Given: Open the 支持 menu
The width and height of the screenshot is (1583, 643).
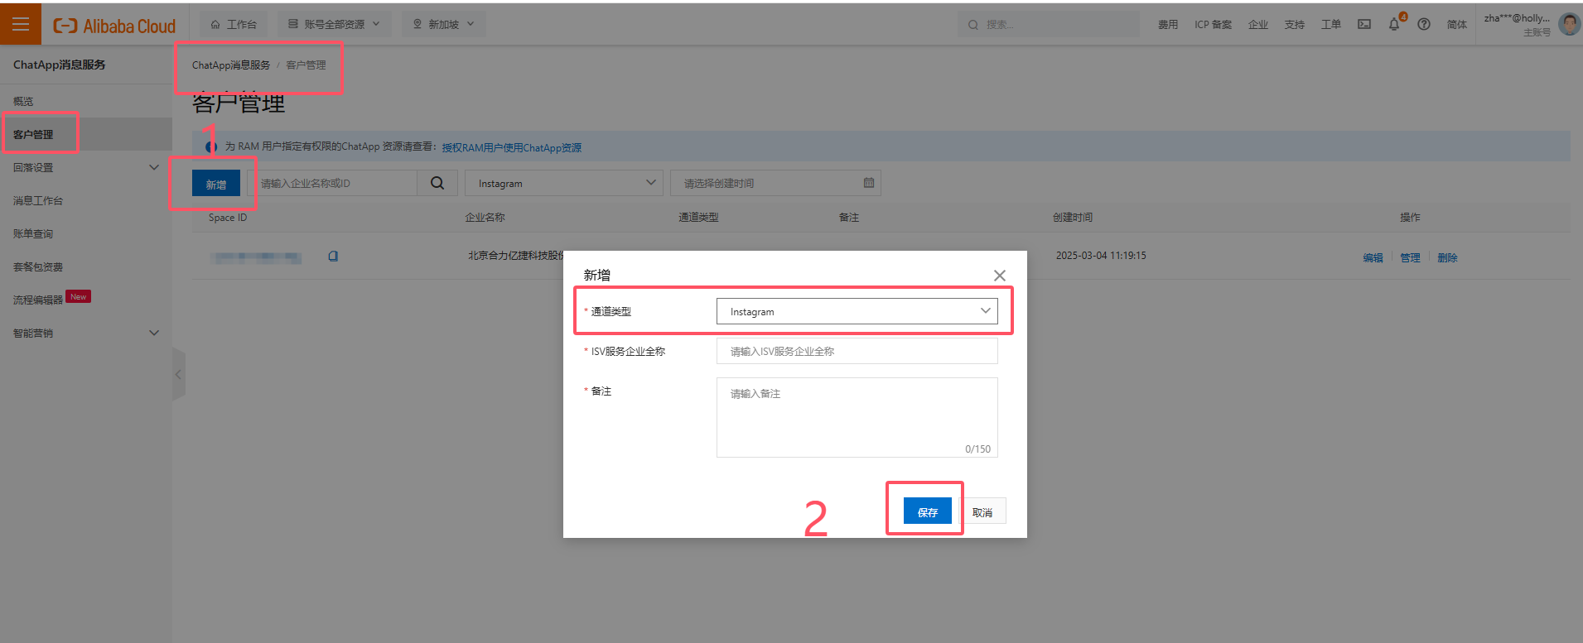Looking at the screenshot, I should click(x=1295, y=24).
